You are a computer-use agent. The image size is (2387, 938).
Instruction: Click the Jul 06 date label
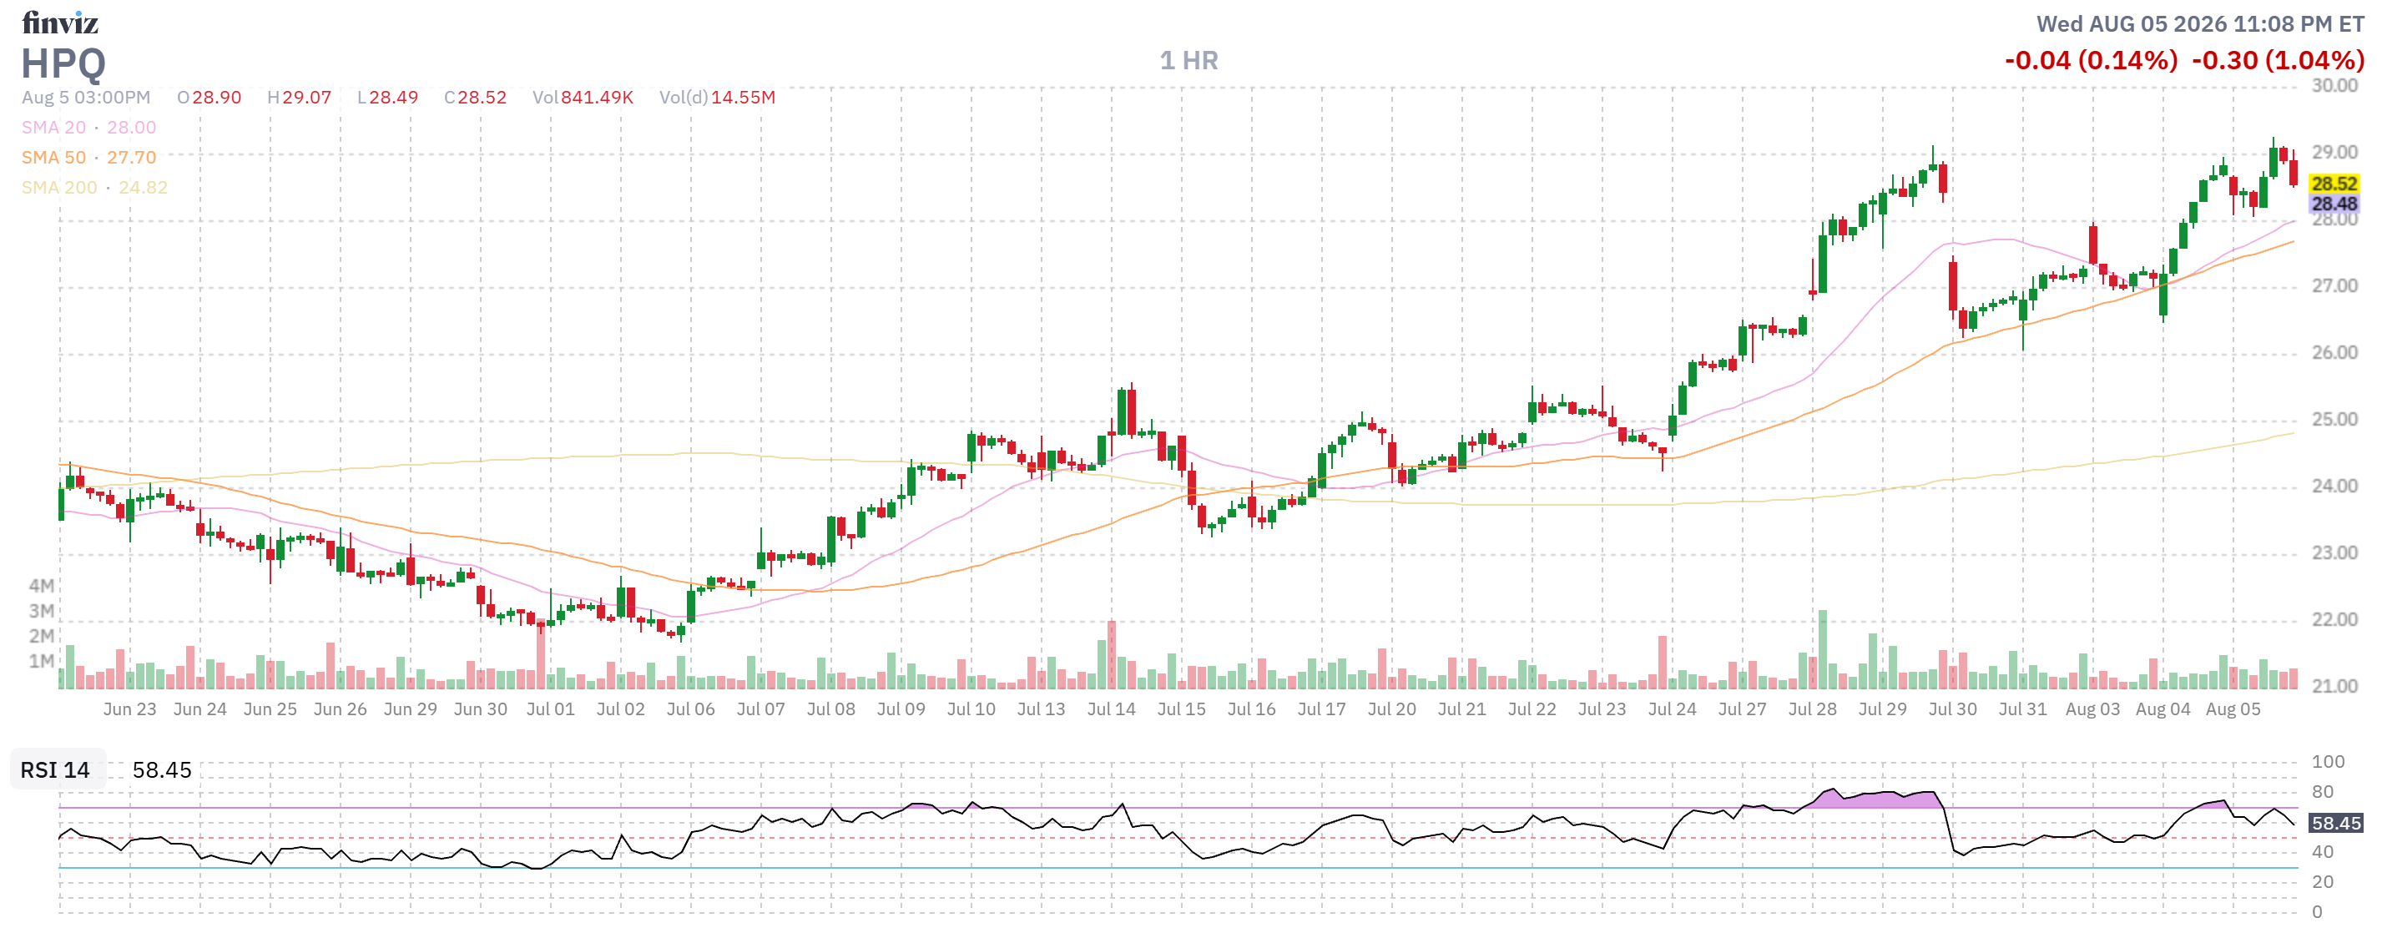pos(690,709)
